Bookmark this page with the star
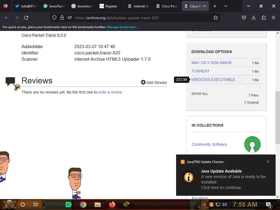The width and height of the screenshot is (280, 210). point(216,17)
